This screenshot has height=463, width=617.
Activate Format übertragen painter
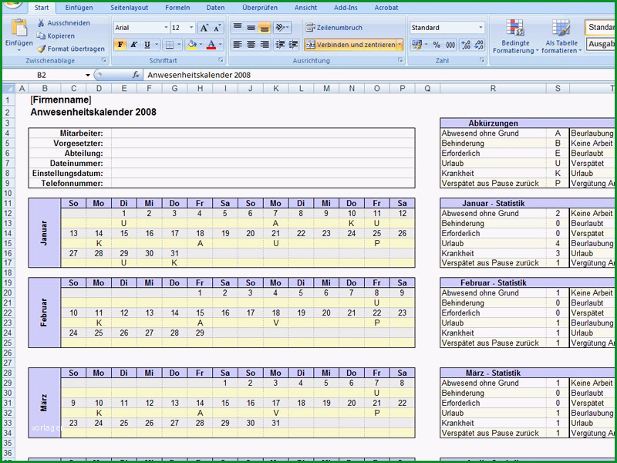71,49
